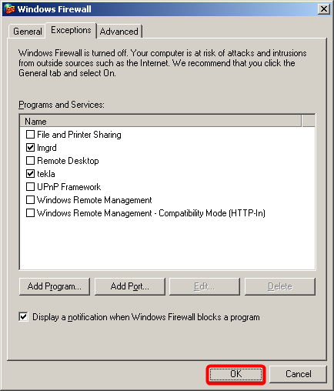
Task: Select the tekla entry in the list
Action: tap(46, 174)
